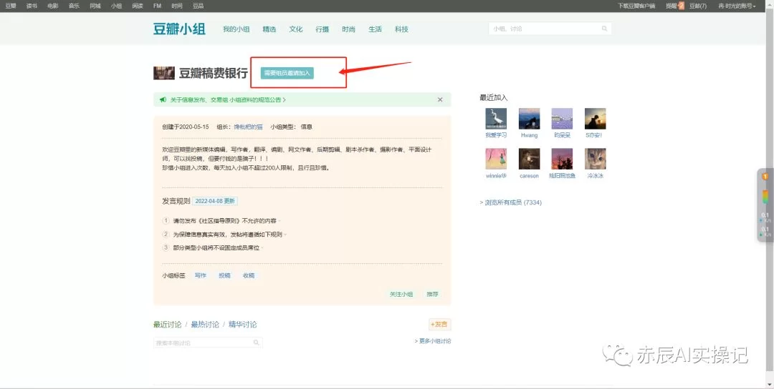This screenshot has height=389, width=774.
Task: Open the 豆瓣稿费银行 group avatar image
Action: pyautogui.click(x=164, y=73)
